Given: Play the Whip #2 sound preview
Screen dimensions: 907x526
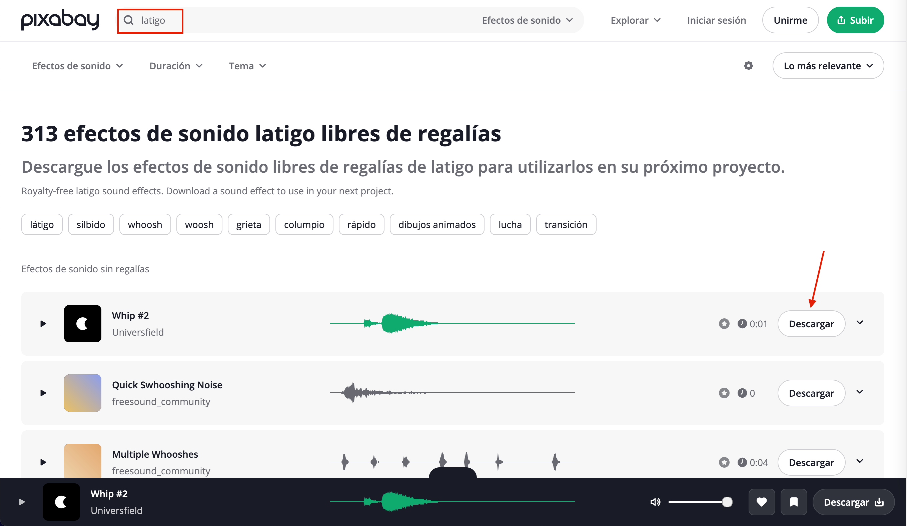Looking at the screenshot, I should tap(43, 323).
